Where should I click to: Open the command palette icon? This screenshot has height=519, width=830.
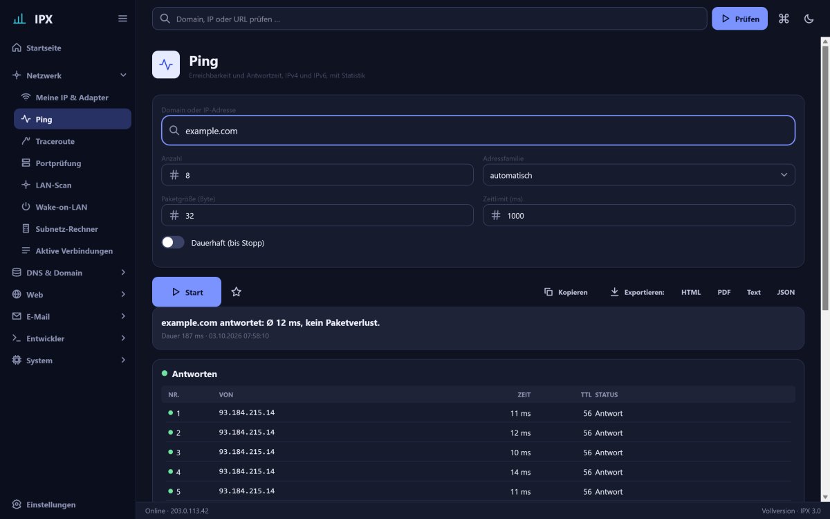pyautogui.click(x=784, y=19)
